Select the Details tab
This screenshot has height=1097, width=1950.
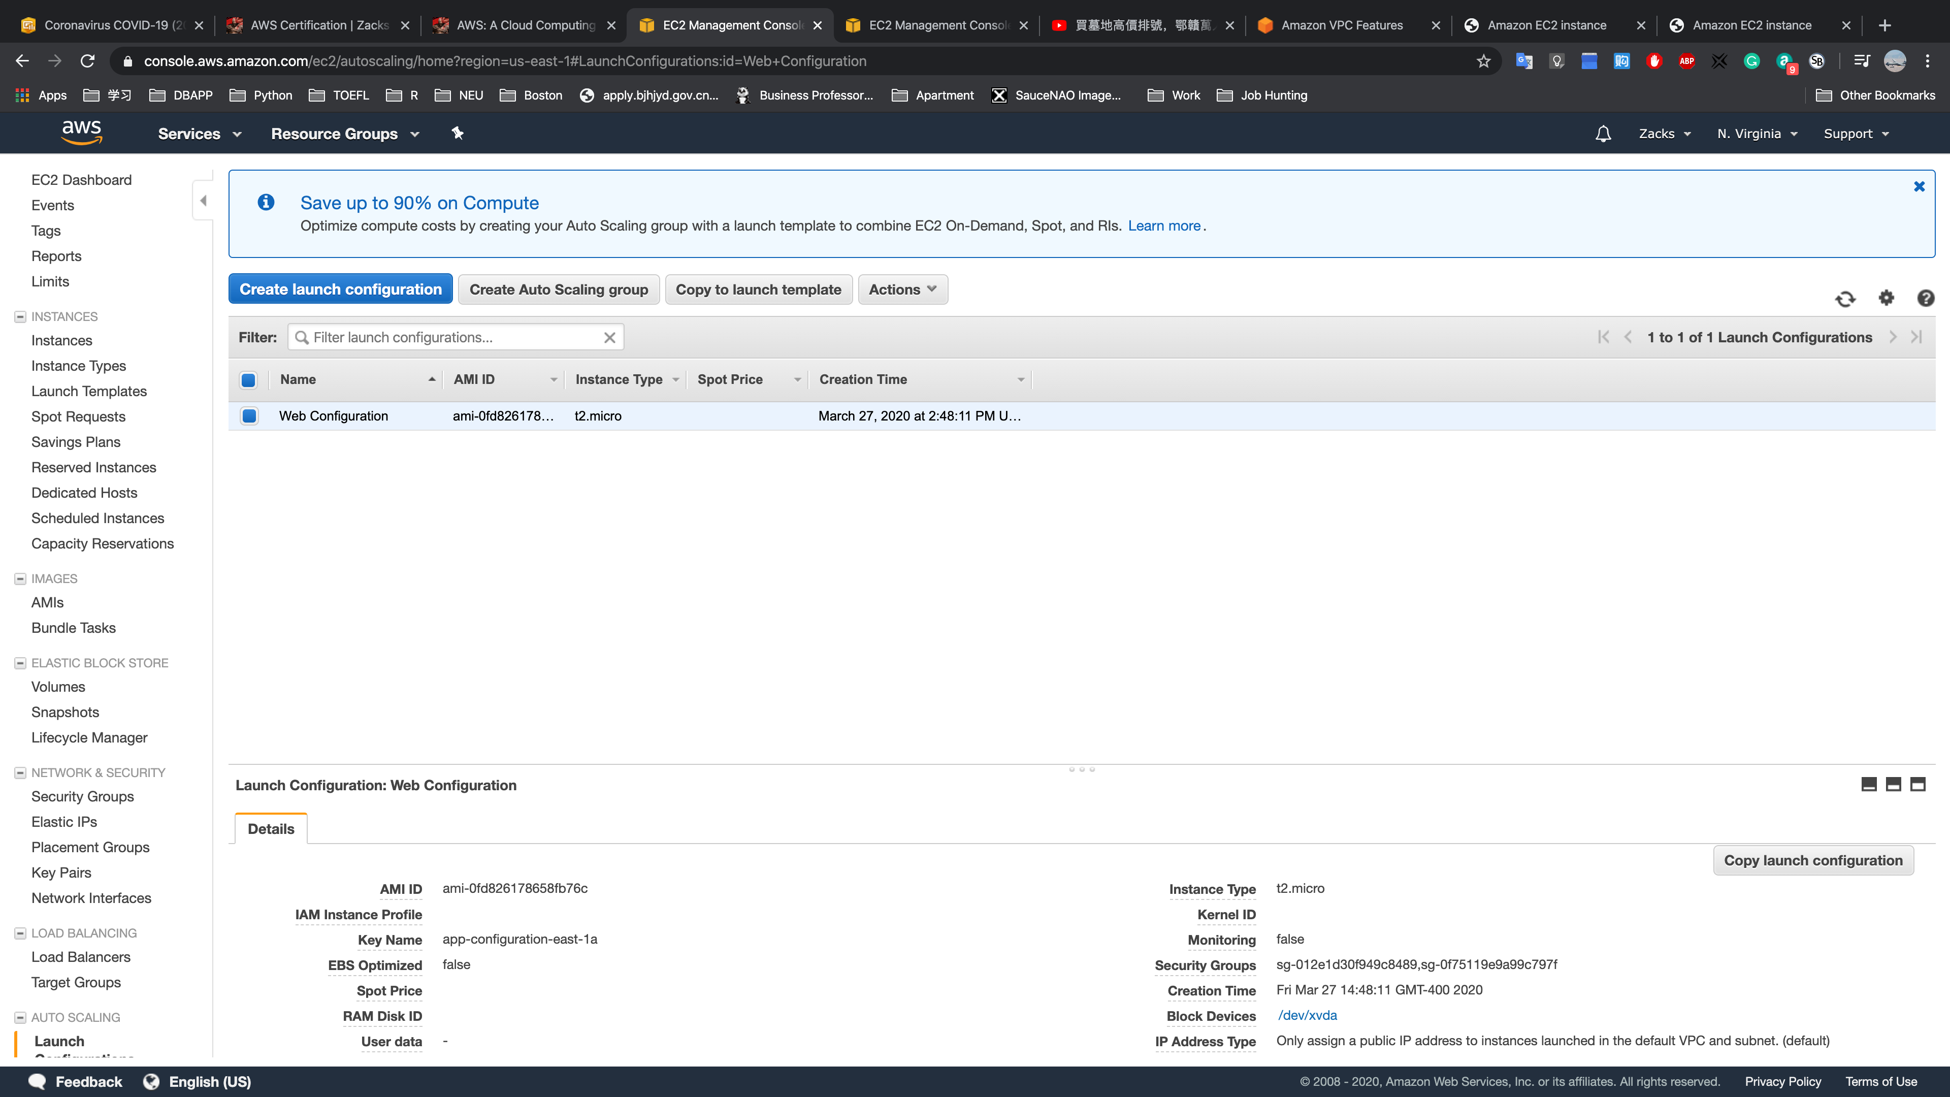(x=271, y=828)
